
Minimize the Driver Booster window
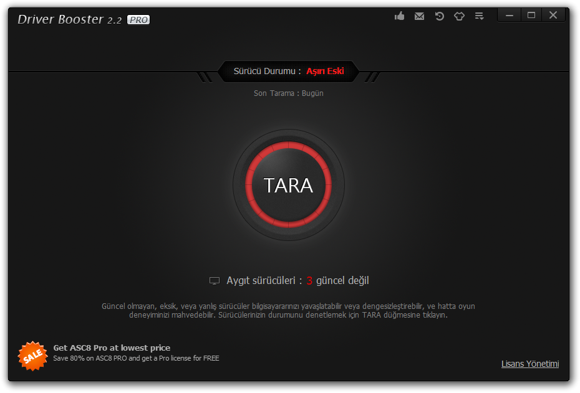coord(510,15)
